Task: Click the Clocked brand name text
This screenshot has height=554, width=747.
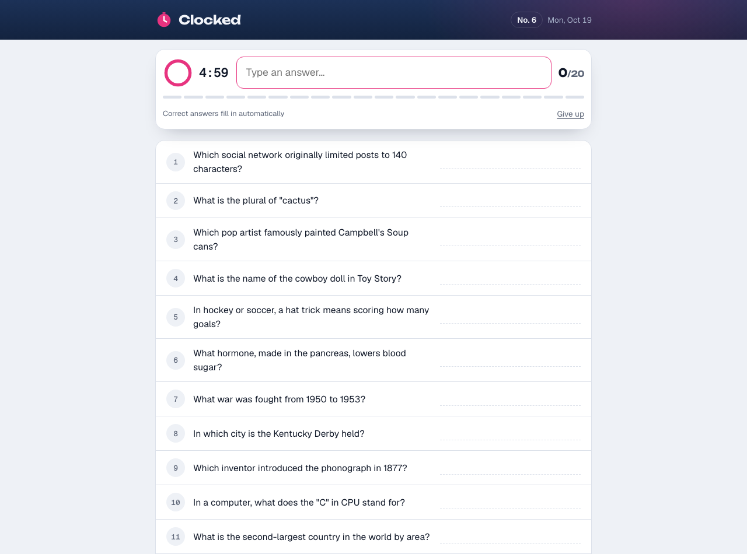Action: tap(210, 20)
